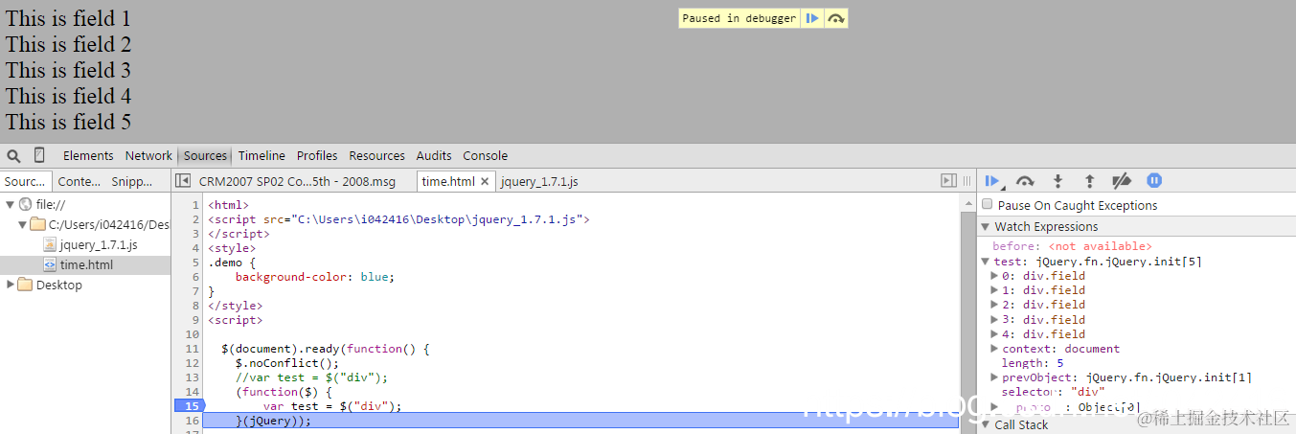Select the Sources navigator sub-tab
This screenshot has width=1296, height=434.
[25, 181]
